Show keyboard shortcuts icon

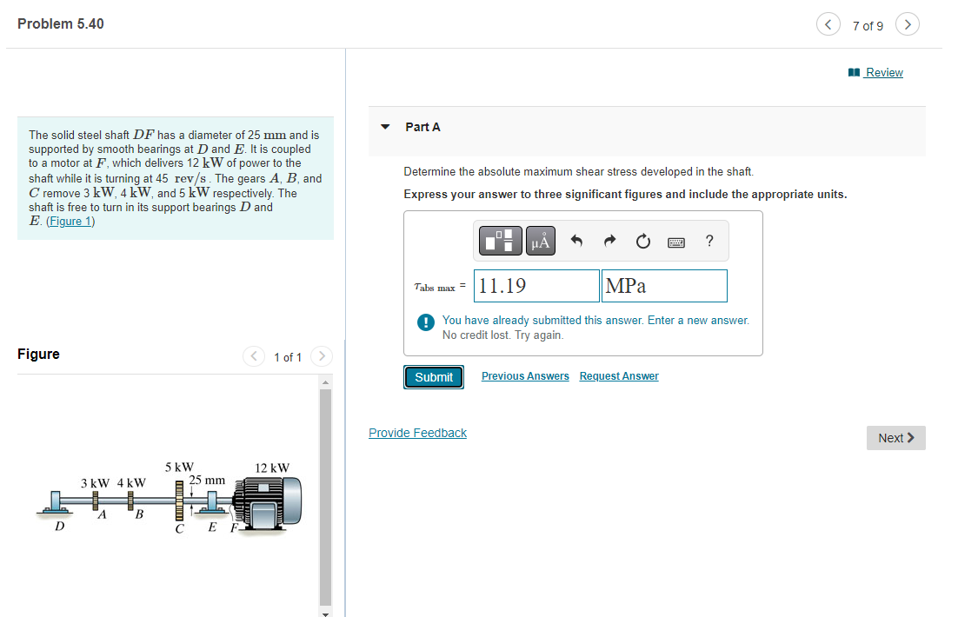click(676, 242)
